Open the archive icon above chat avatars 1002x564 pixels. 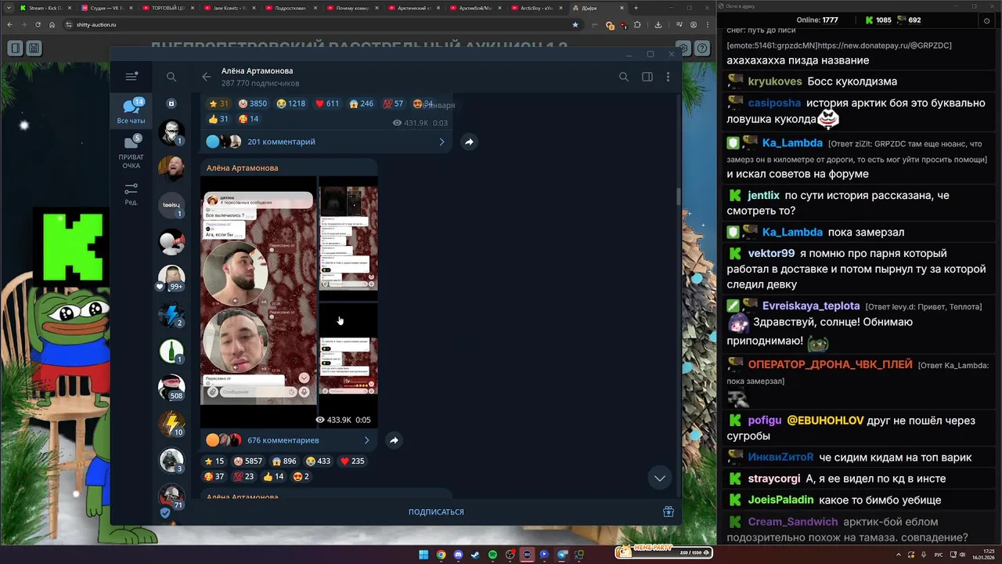tap(171, 103)
